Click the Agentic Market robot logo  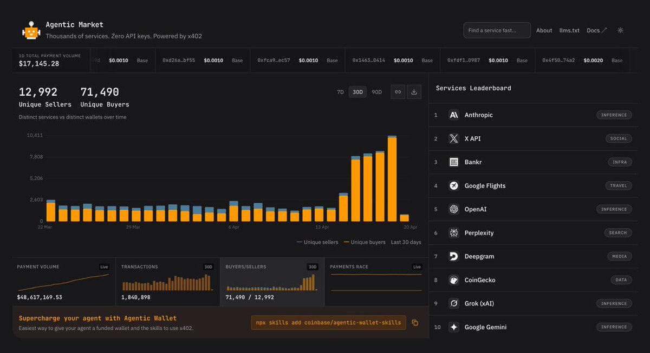[31, 30]
